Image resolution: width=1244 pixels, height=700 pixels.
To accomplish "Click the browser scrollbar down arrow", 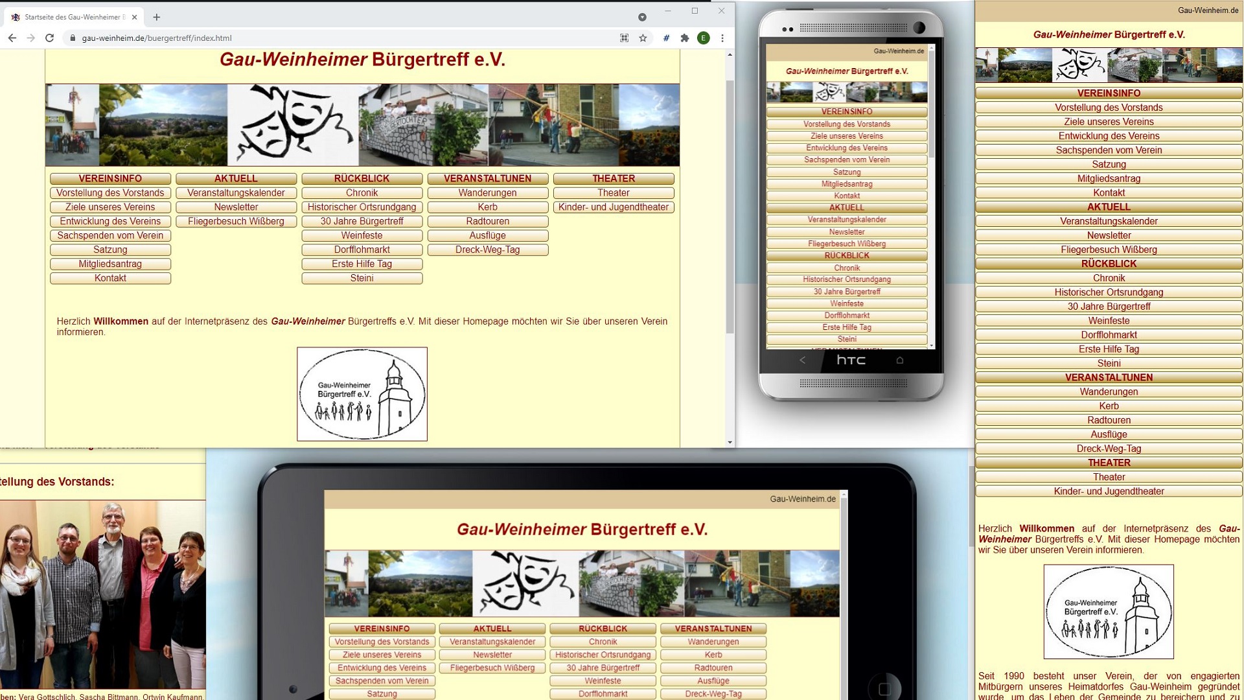I will [730, 443].
